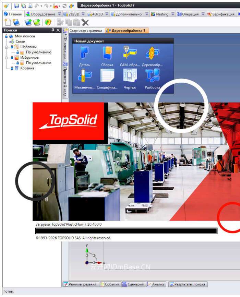Open the redo history dropdown arrow

coord(51,6)
